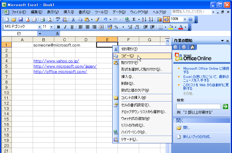The height and width of the screenshot is (153, 232).
Task: Click the Copy icon in the standard toolbar
Action: (x=80, y=19)
